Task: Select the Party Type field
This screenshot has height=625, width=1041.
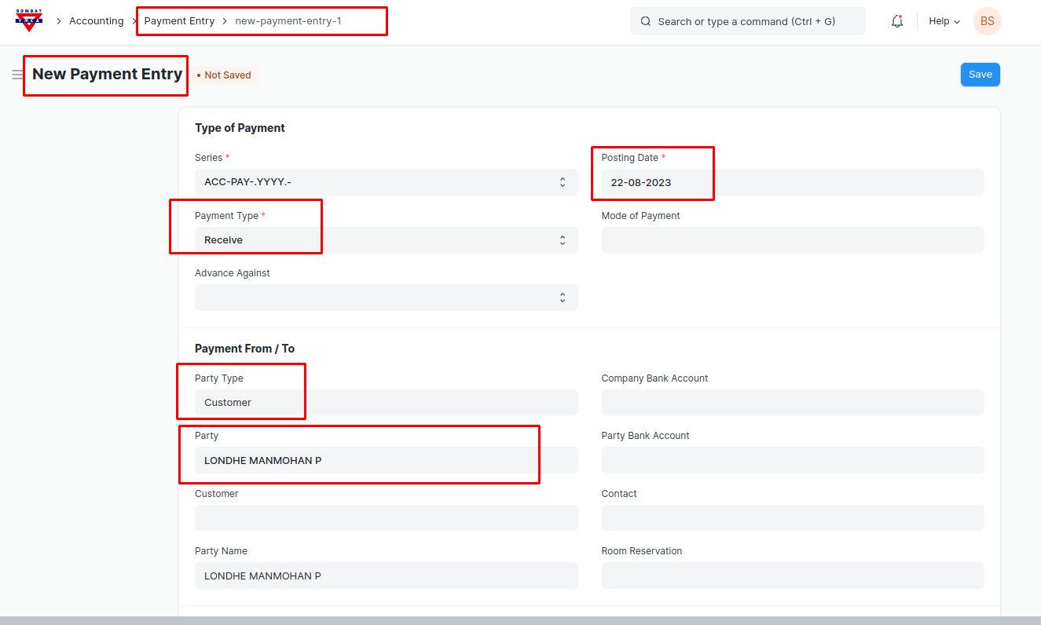Action: coord(385,403)
